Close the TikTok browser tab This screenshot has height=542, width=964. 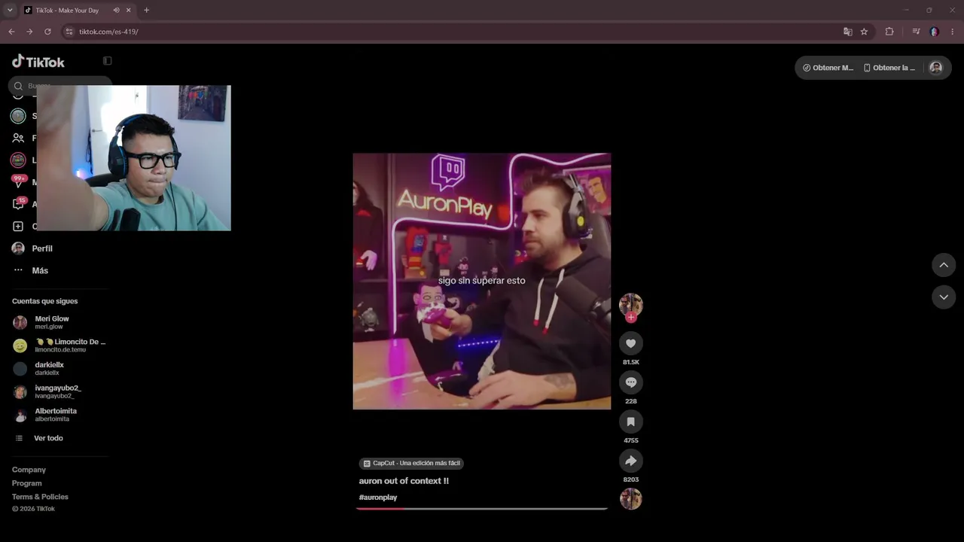[129, 11]
